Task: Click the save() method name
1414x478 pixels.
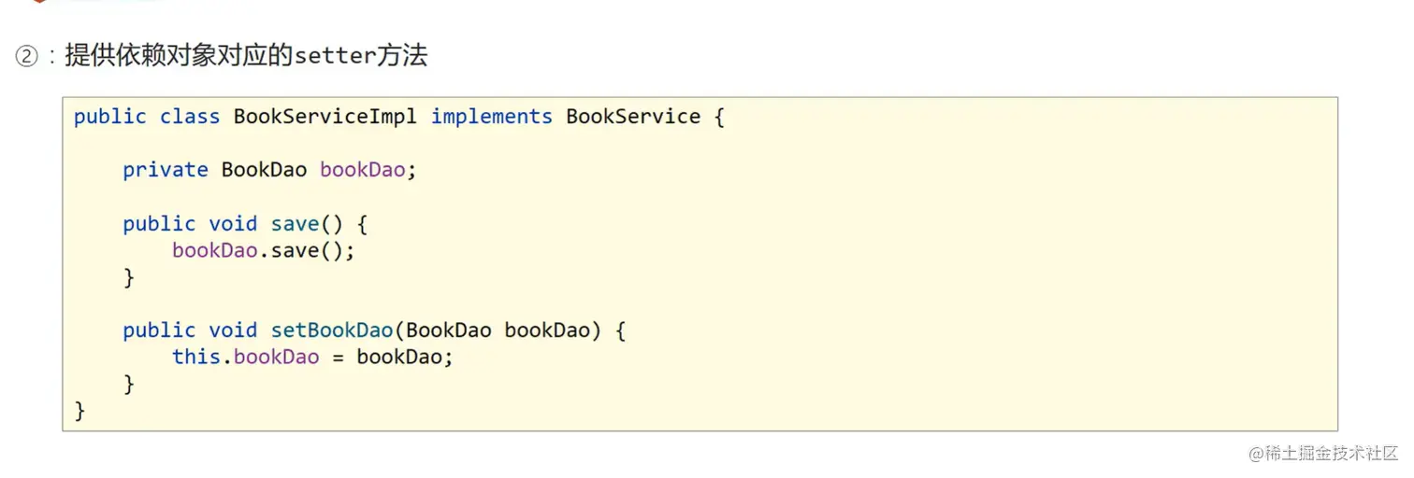Action: point(295,224)
